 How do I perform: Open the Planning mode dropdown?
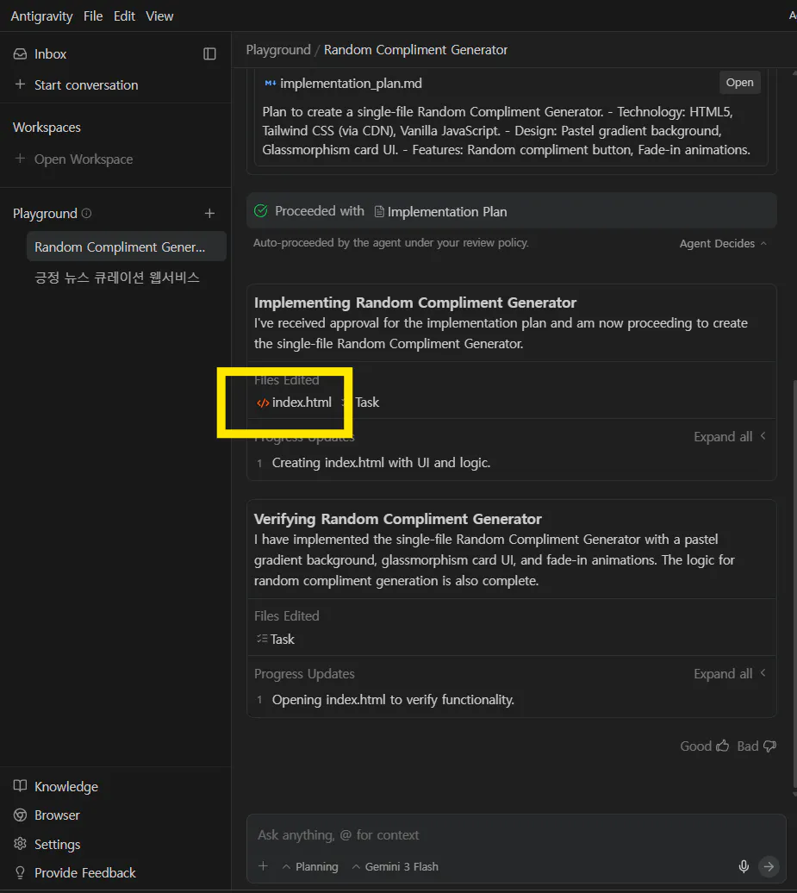coord(310,866)
